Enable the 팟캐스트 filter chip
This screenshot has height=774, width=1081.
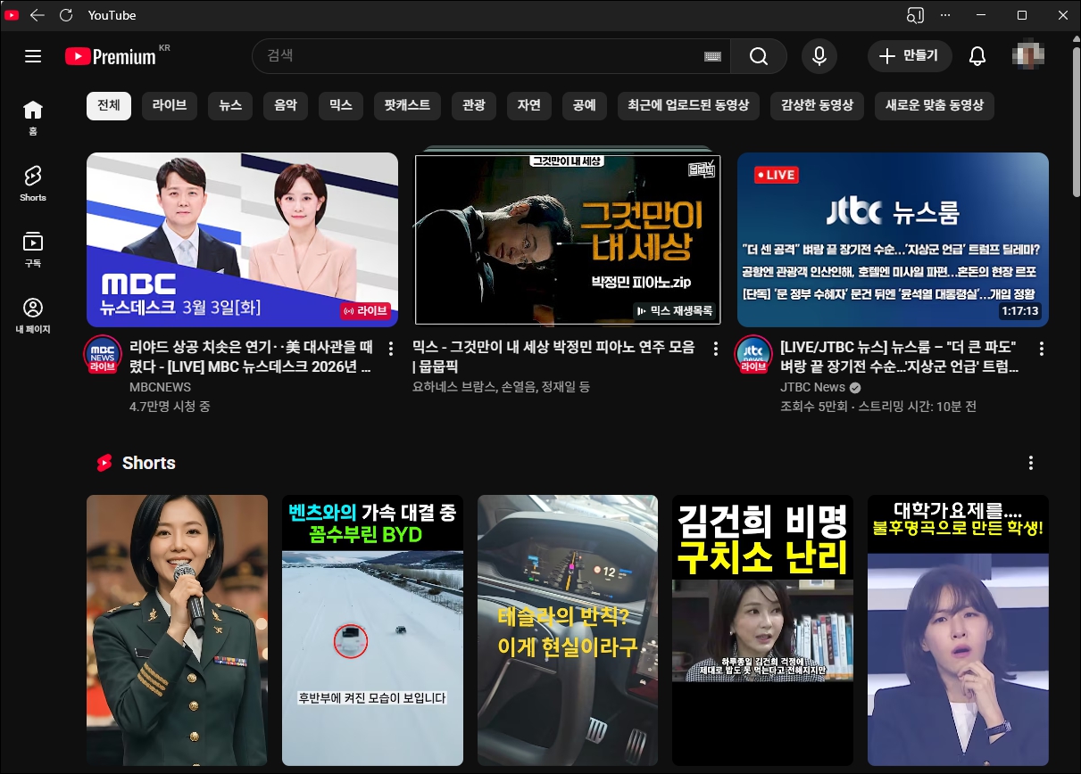pyautogui.click(x=407, y=105)
